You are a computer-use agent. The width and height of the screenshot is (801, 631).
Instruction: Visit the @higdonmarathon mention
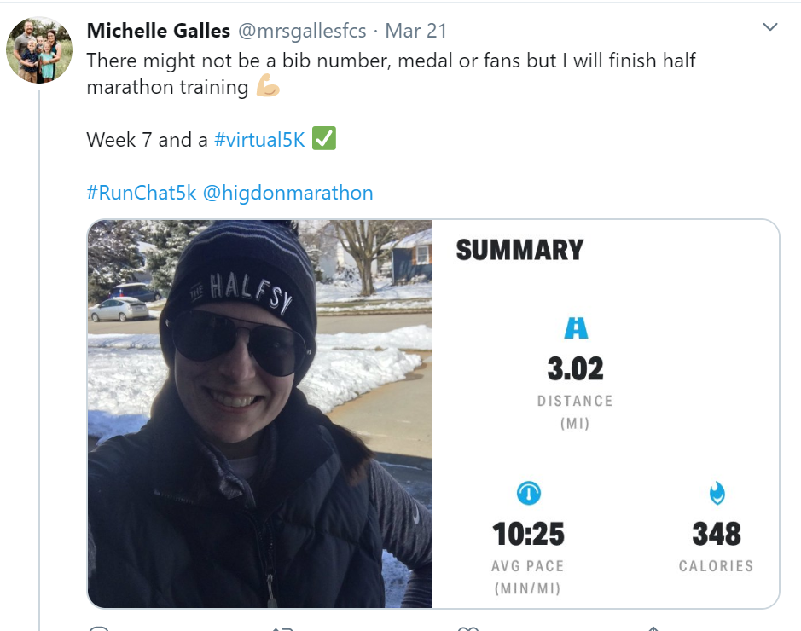tap(287, 193)
